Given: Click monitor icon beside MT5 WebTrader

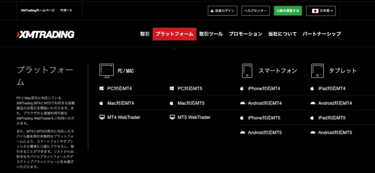Looking at the screenshot, I should 172,117.
